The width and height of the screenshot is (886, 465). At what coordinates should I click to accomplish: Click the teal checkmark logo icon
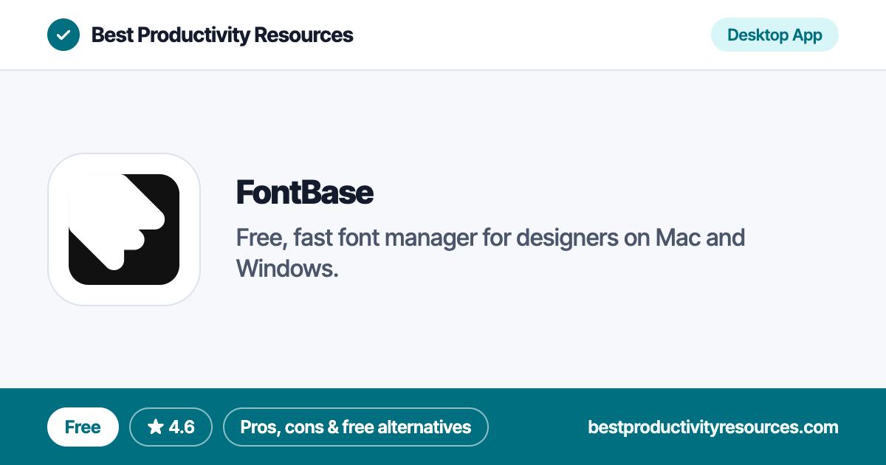pyautogui.click(x=63, y=35)
